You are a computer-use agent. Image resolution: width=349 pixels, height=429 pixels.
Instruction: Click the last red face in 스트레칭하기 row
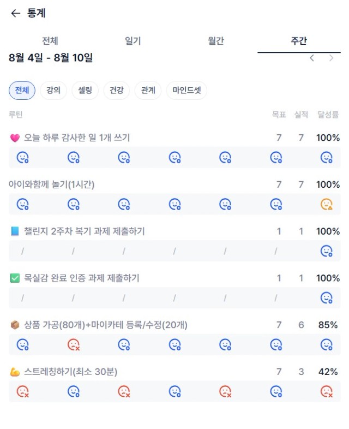326,391
